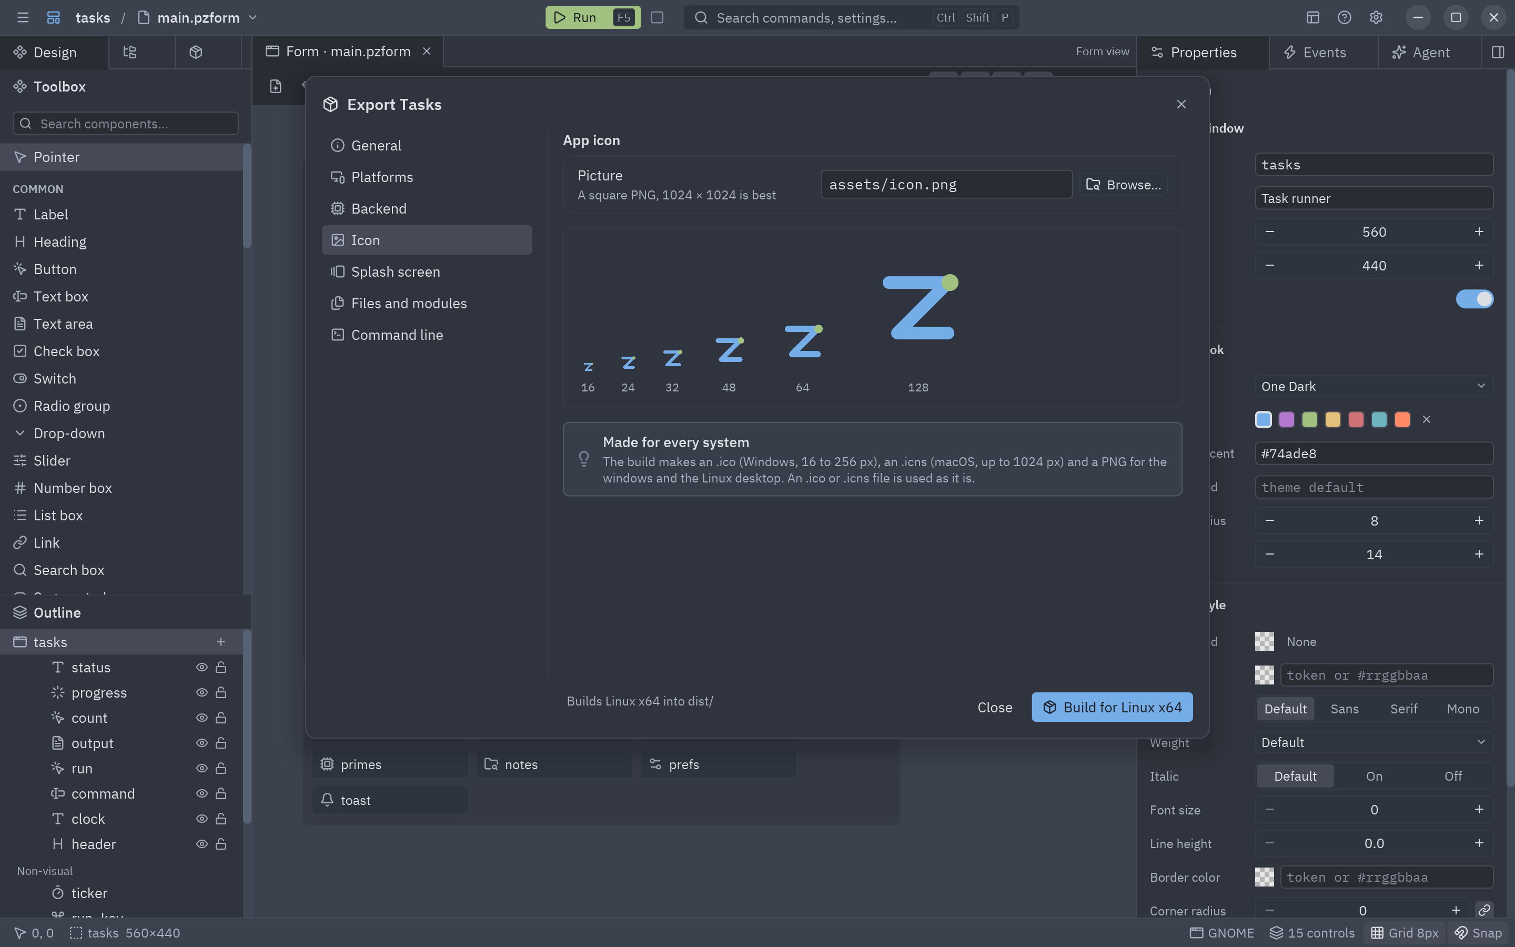Screen dimensions: 1515x947
Task: Select the primes non-visual component chip
Action: tap(390, 764)
